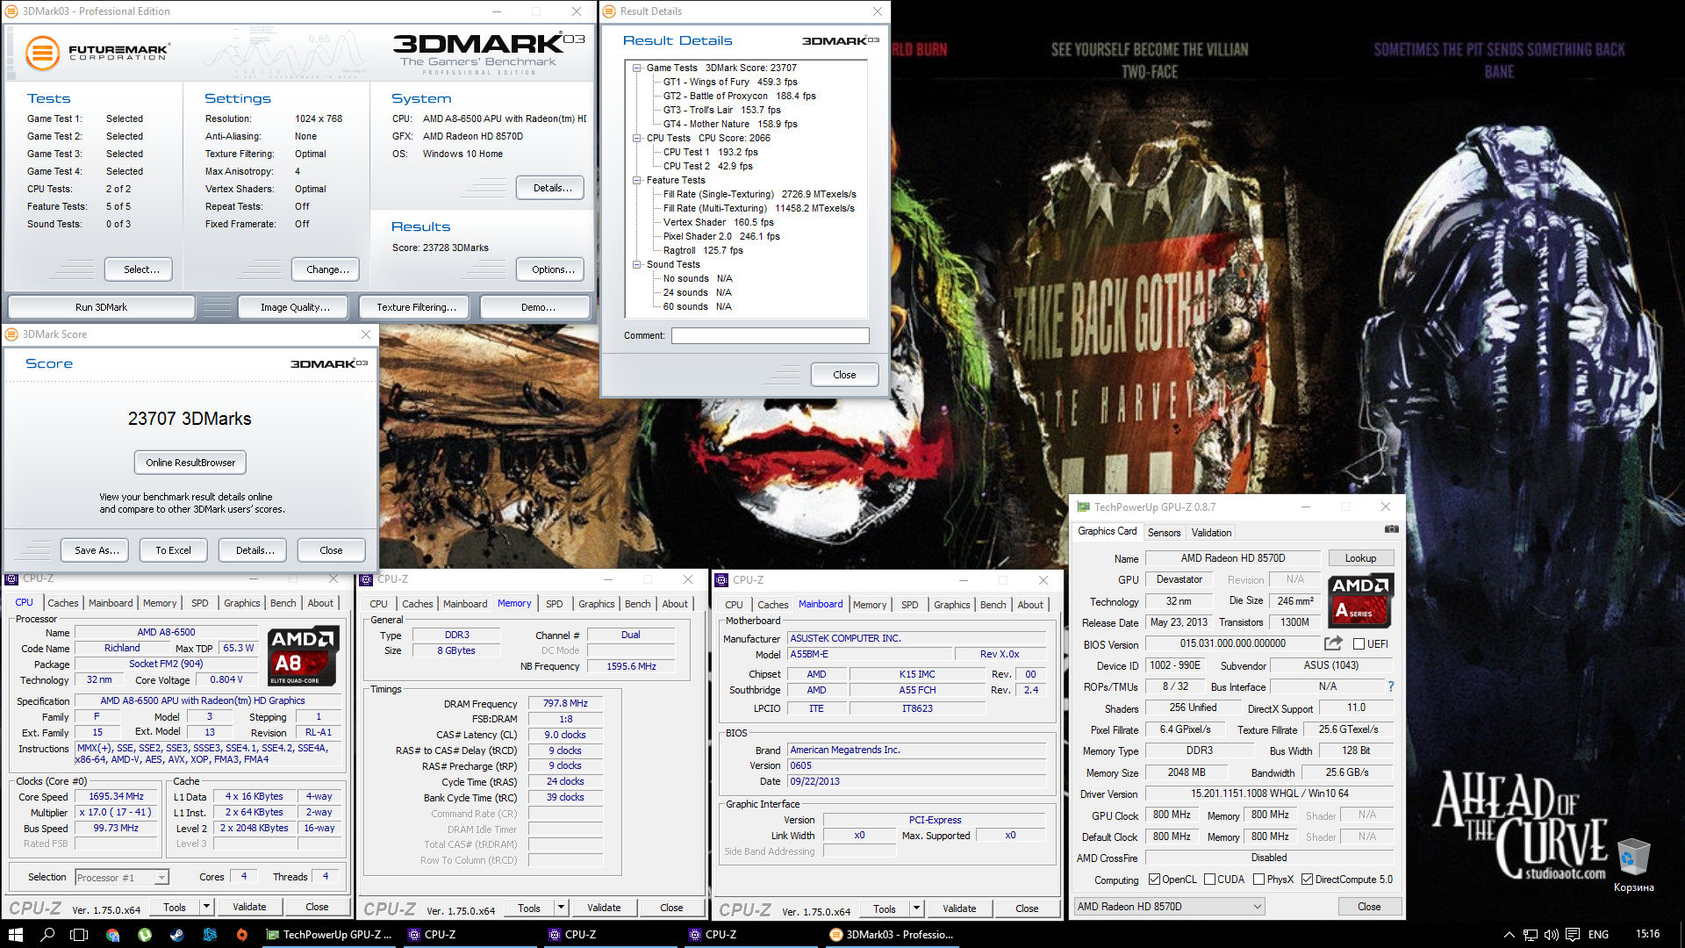The image size is (1685, 948).
Task: Click the Run 3DMark button
Action: (101, 307)
